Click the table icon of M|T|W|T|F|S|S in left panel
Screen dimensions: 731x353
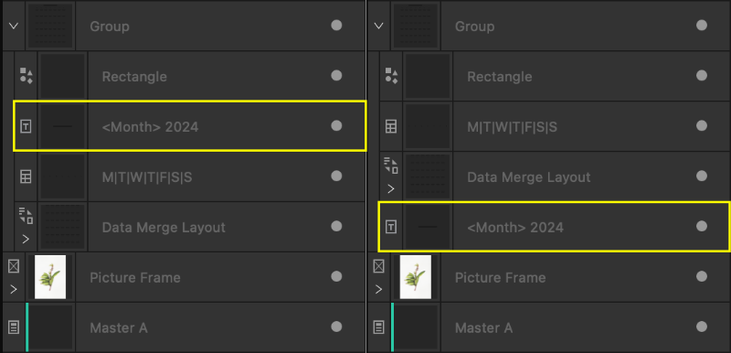pos(26,176)
